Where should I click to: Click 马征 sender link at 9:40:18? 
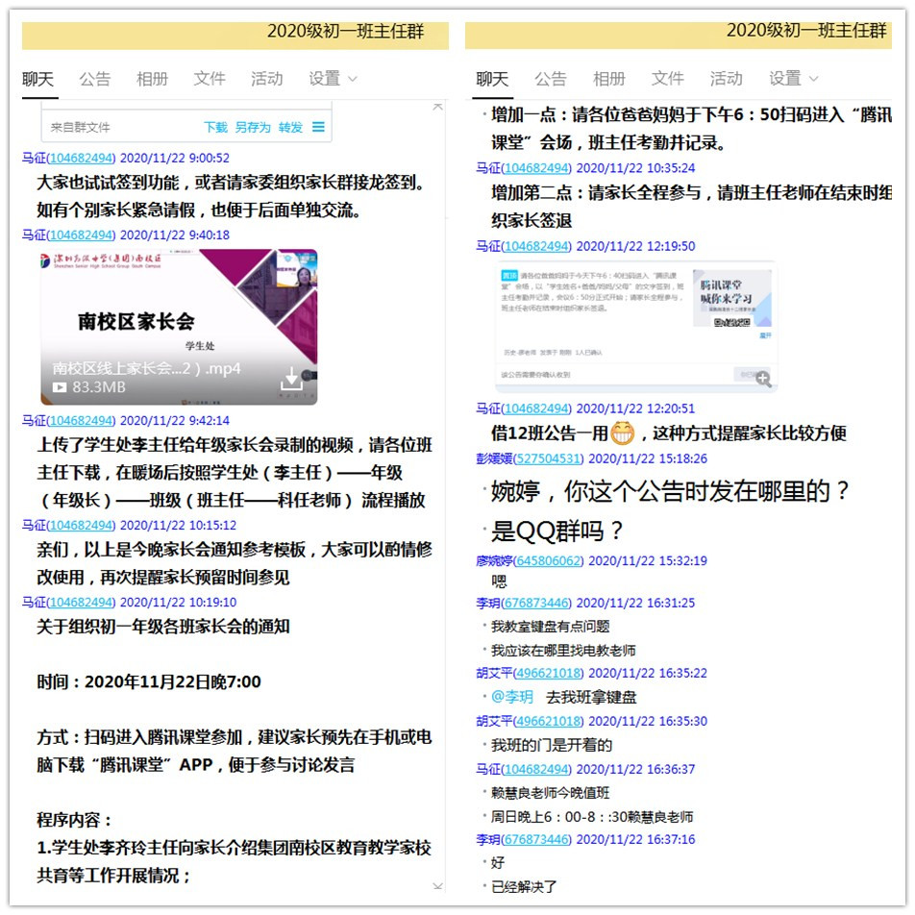(x=68, y=235)
